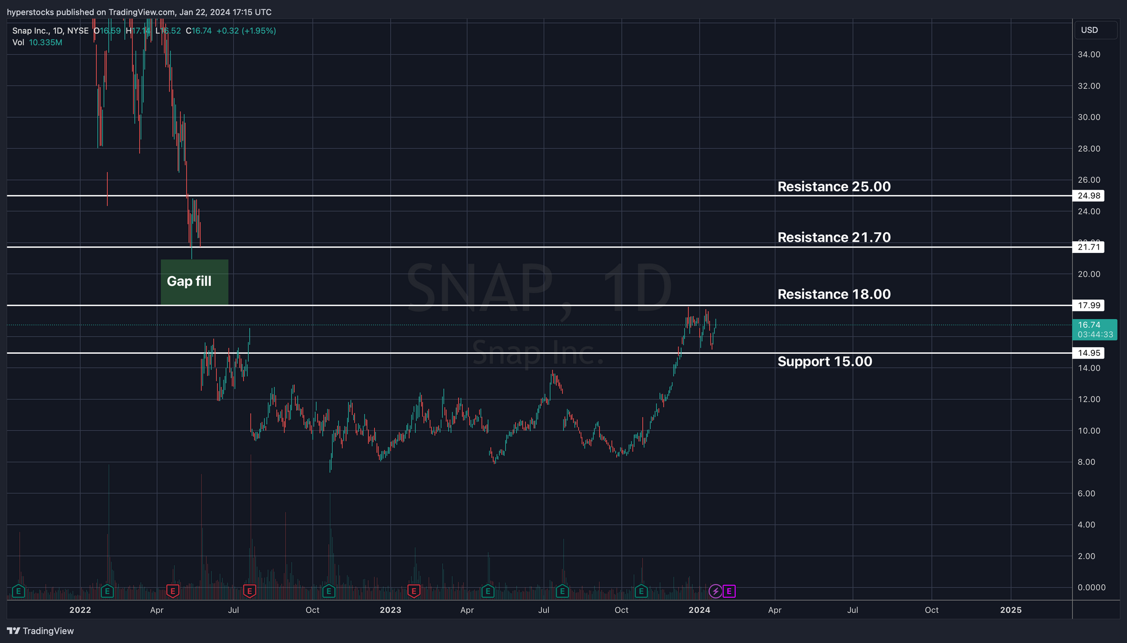This screenshot has height=643, width=1127.
Task: Click green earnings marker near October 2023
Action: coord(641,591)
